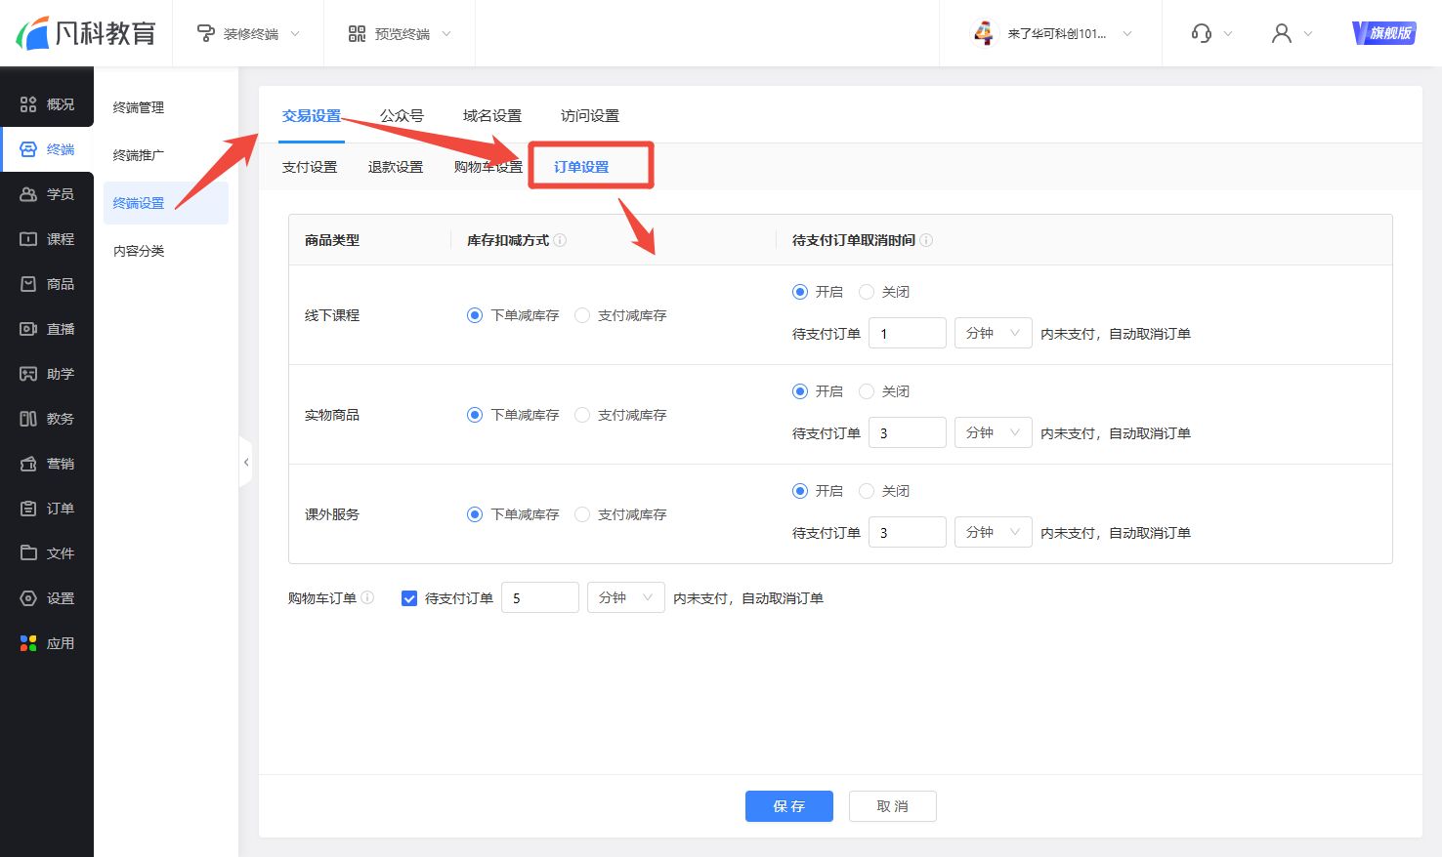Click the 取消 cancel button
1442x857 pixels.
[892, 806]
